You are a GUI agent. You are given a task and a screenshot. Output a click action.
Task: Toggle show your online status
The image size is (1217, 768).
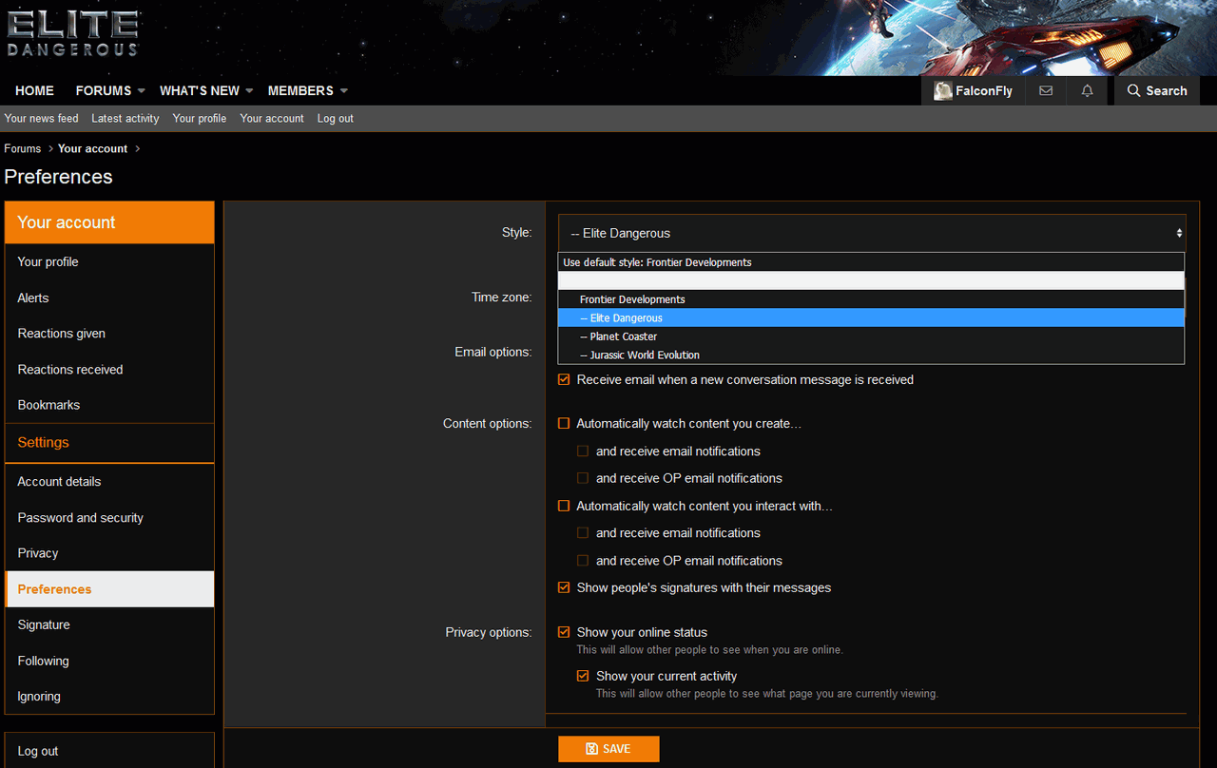[564, 632]
